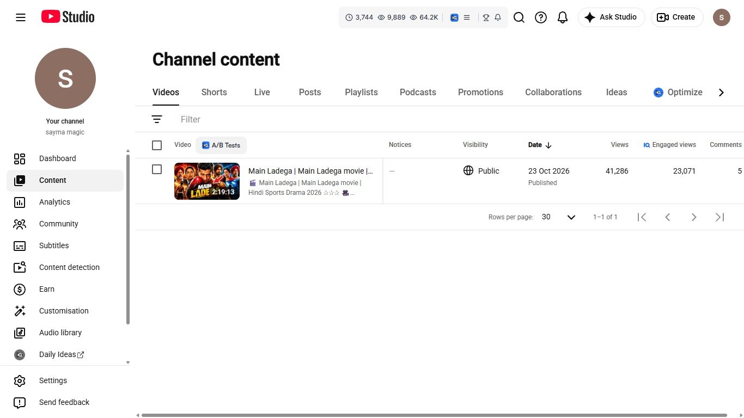The image size is (744, 418).
Task: Click the small vidIQ bell icon
Action: tap(498, 17)
